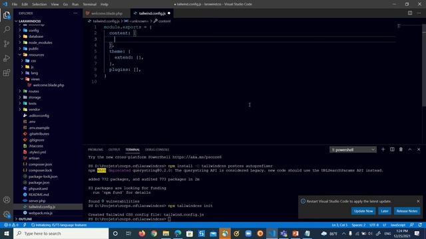This screenshot has height=239, width=426.
Task: Close the terminal panel
Action: (x=419, y=149)
